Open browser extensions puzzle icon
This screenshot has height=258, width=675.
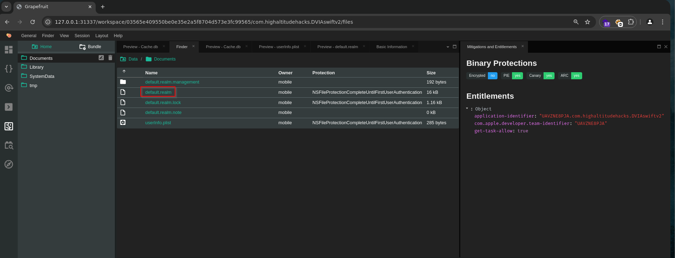(631, 22)
